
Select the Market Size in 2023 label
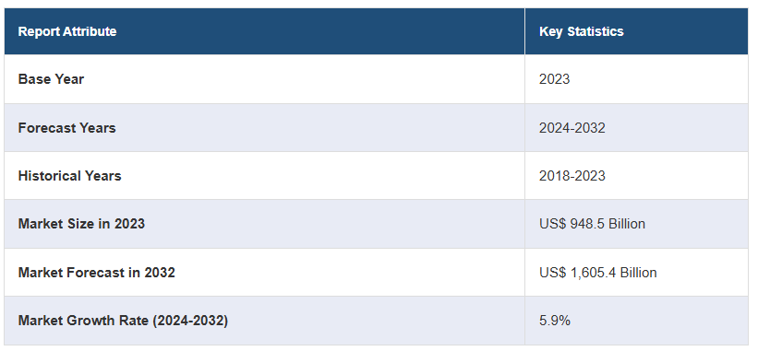81,224
